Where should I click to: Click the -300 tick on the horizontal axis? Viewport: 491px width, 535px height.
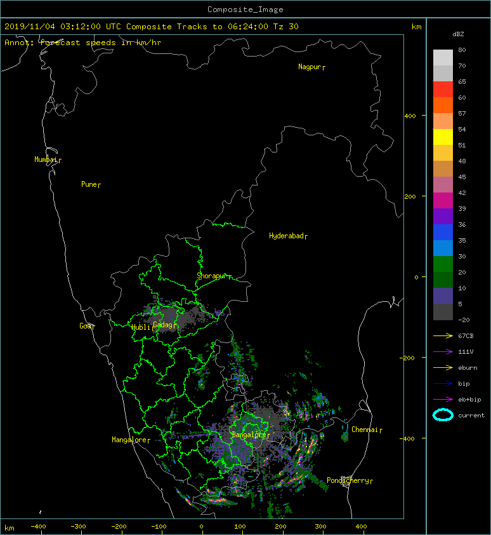(78, 527)
